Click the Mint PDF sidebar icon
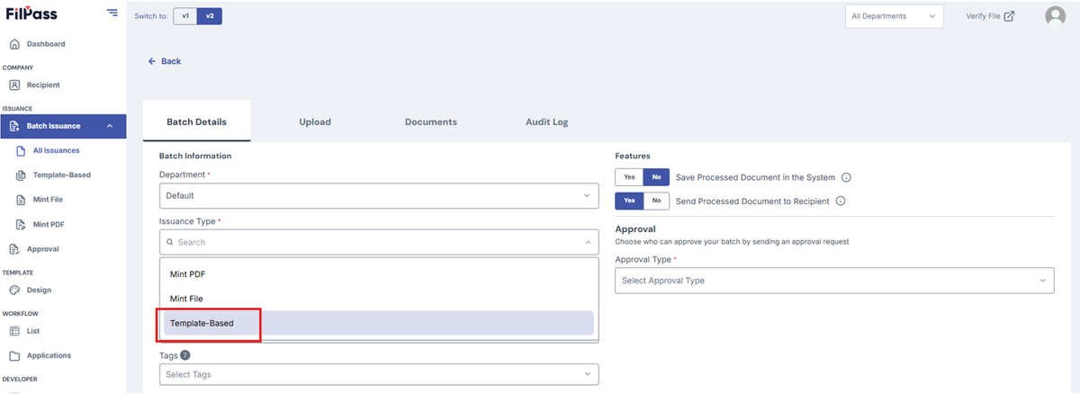The image size is (1080, 394). (x=21, y=224)
